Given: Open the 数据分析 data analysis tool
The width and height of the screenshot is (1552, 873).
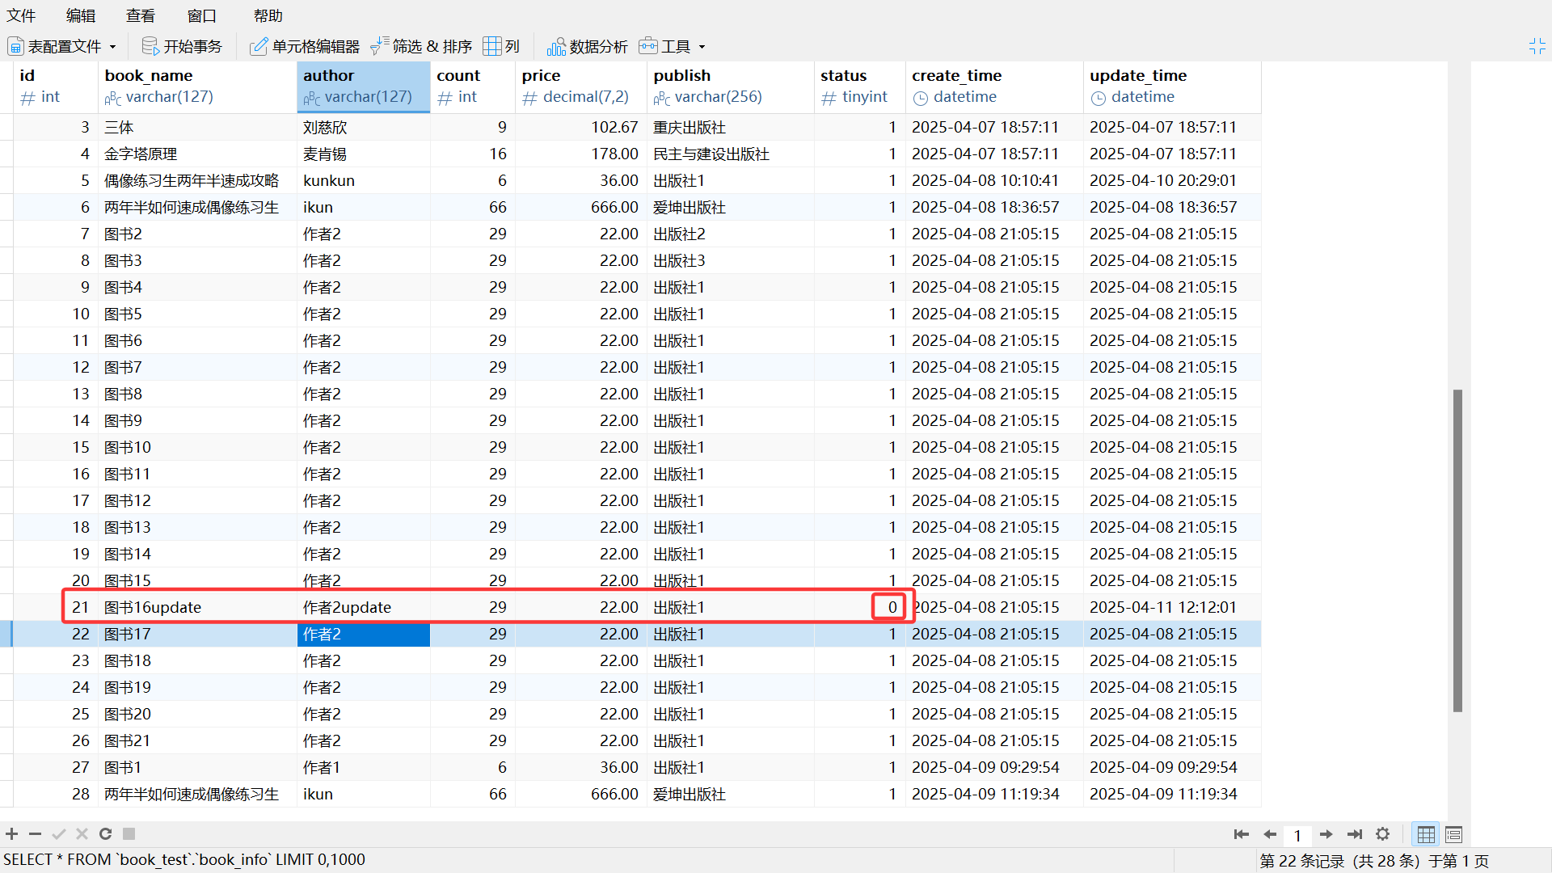Looking at the screenshot, I should (x=588, y=46).
